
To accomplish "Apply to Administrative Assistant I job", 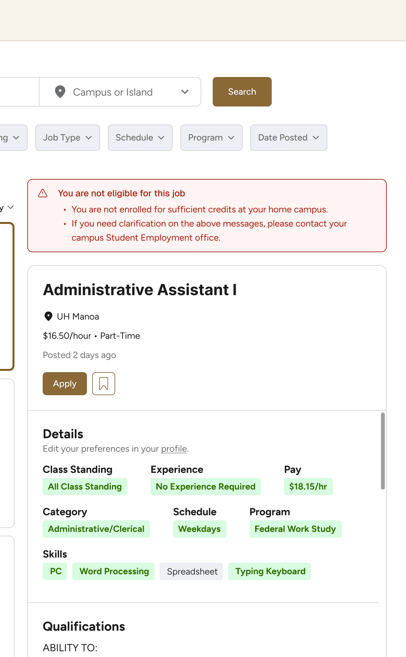I will click(x=65, y=384).
